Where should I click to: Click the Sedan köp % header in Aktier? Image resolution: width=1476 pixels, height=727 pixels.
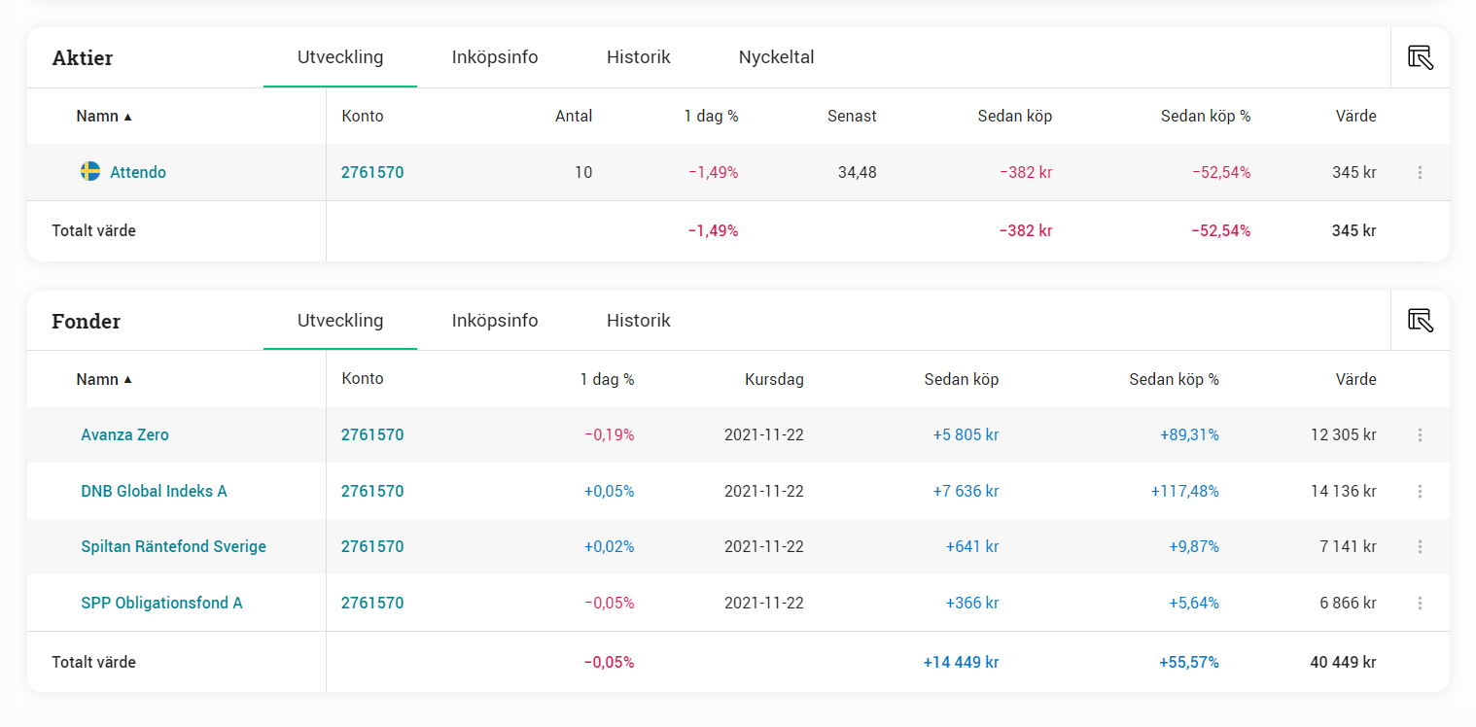pyautogui.click(x=1206, y=117)
